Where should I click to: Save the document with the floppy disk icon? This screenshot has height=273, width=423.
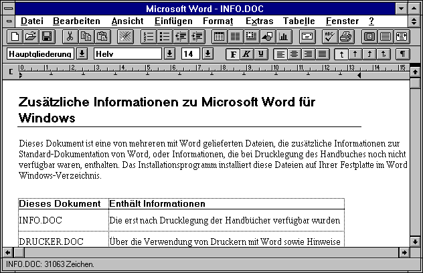click(x=48, y=37)
